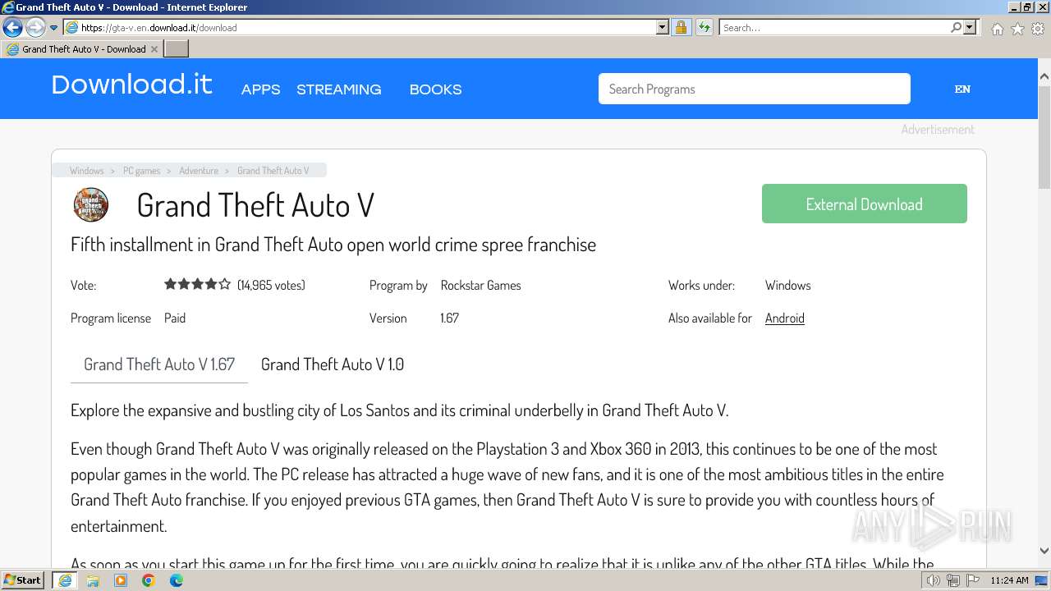Click the magnifier search icon in IE
The width and height of the screenshot is (1051, 591).
956,27
